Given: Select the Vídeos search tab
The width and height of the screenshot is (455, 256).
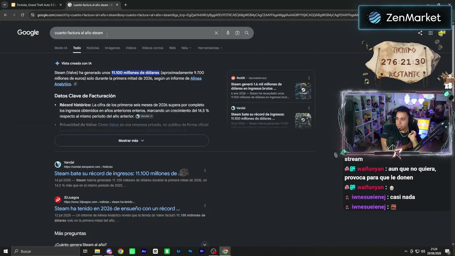Looking at the screenshot, I should [131, 48].
